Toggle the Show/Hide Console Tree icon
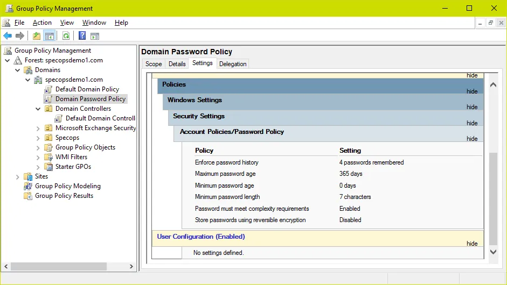This screenshot has width=507, height=285. [x=50, y=36]
